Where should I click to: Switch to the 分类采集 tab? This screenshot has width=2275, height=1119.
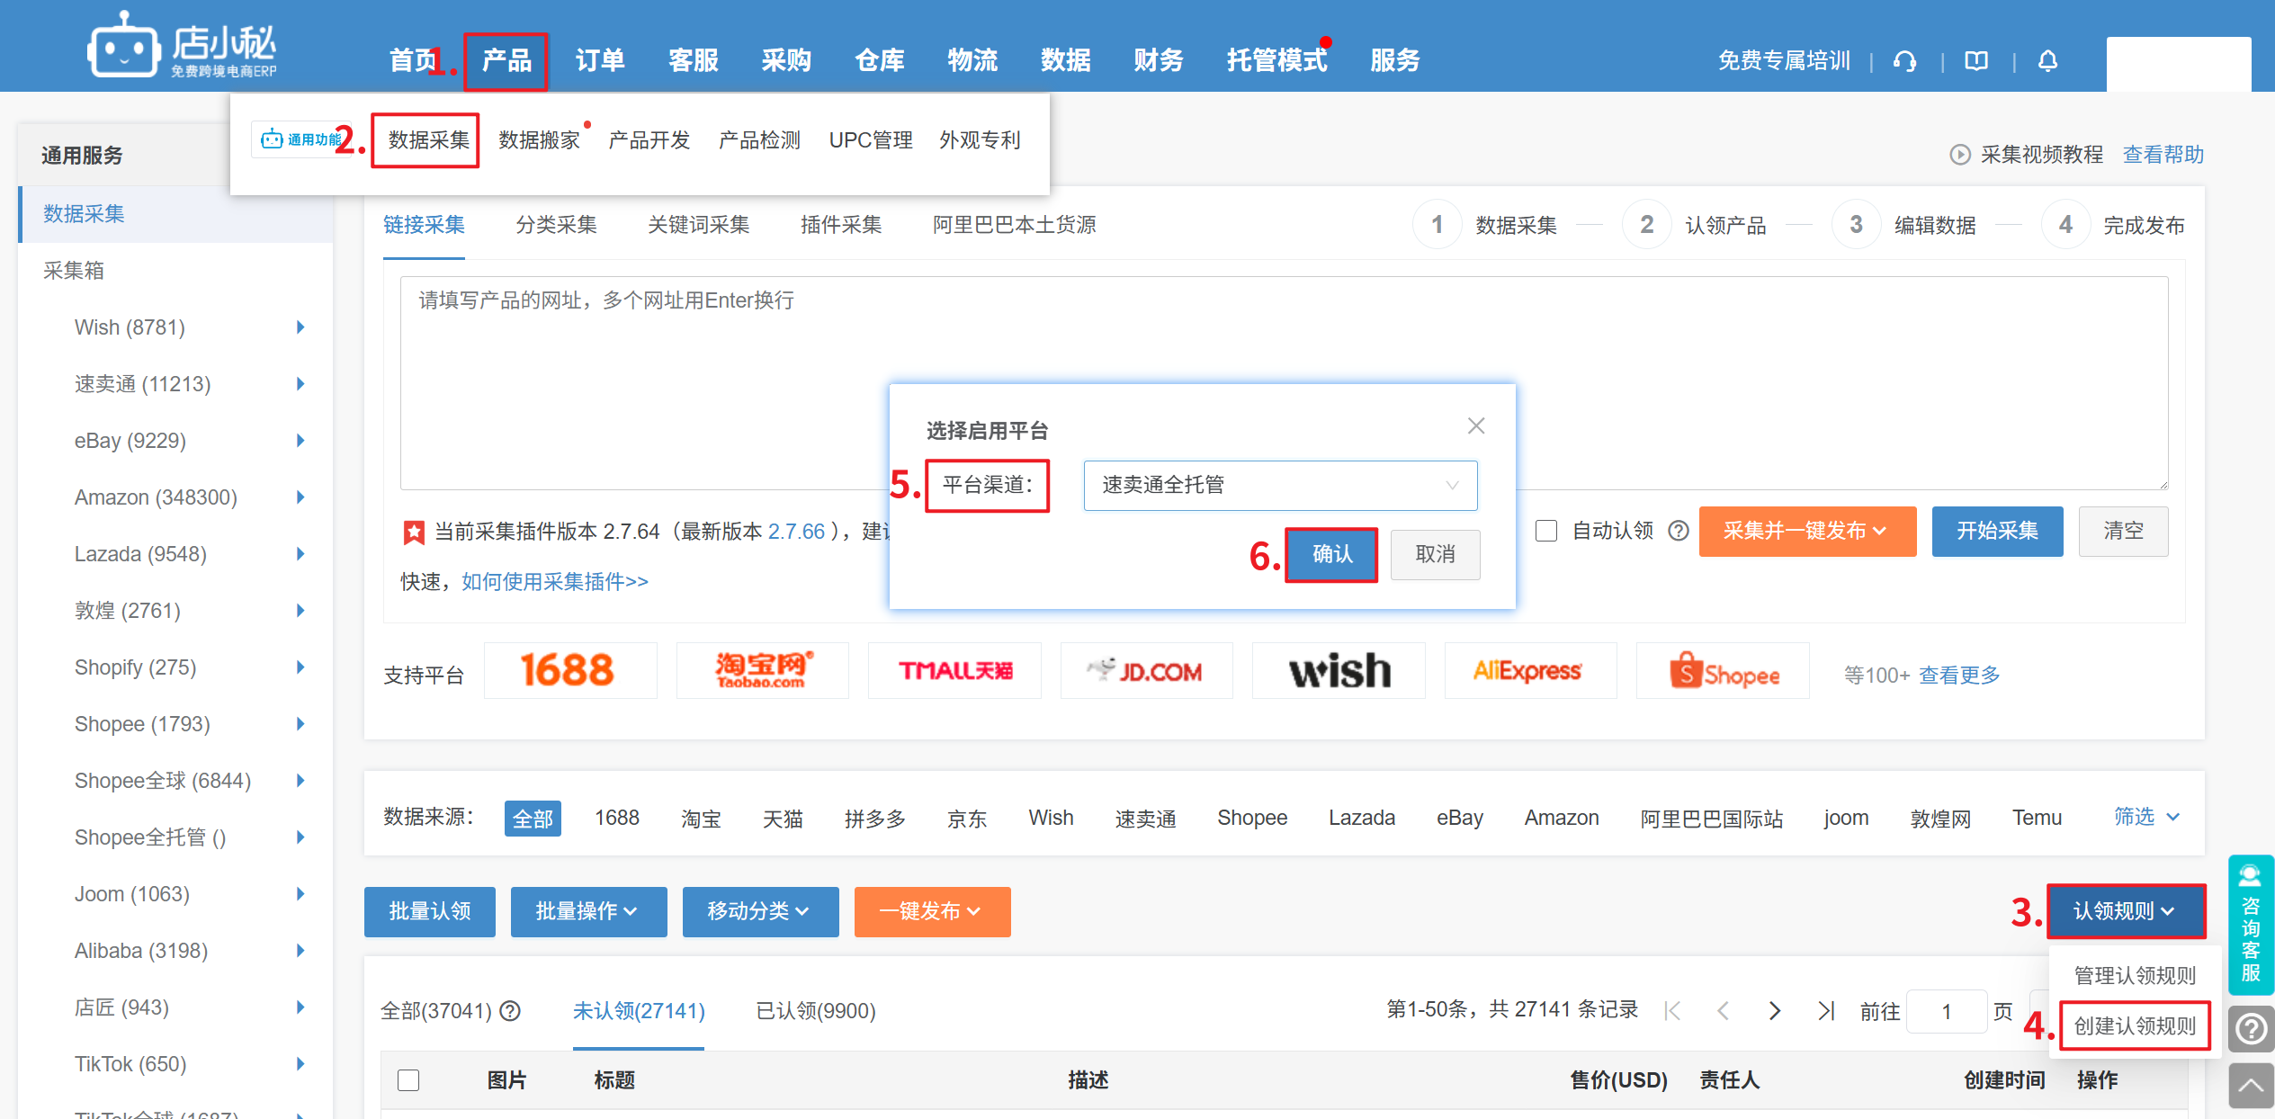point(556,225)
